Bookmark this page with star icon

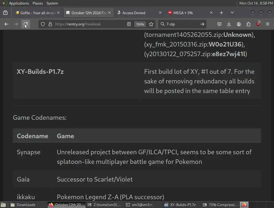pyautogui.click(x=151, y=24)
